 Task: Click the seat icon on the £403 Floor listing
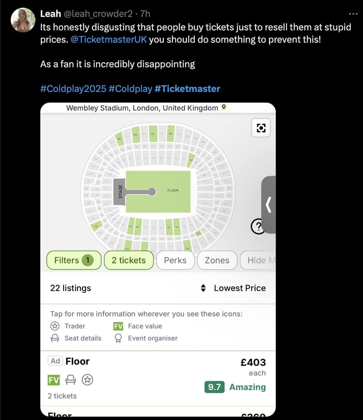coord(70,380)
